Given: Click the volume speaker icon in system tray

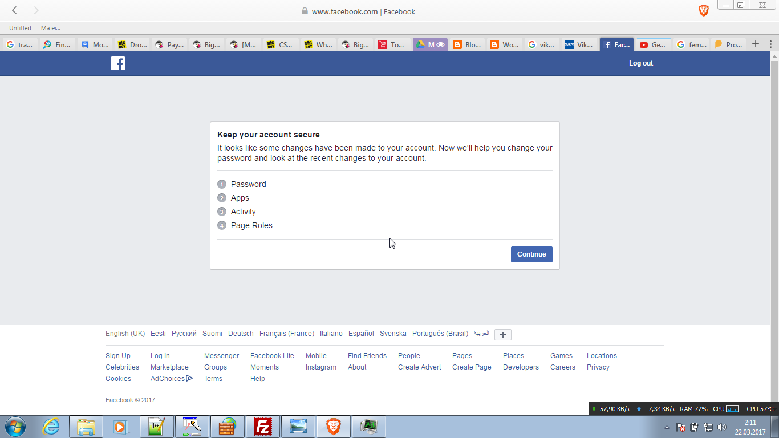Looking at the screenshot, I should tap(722, 427).
